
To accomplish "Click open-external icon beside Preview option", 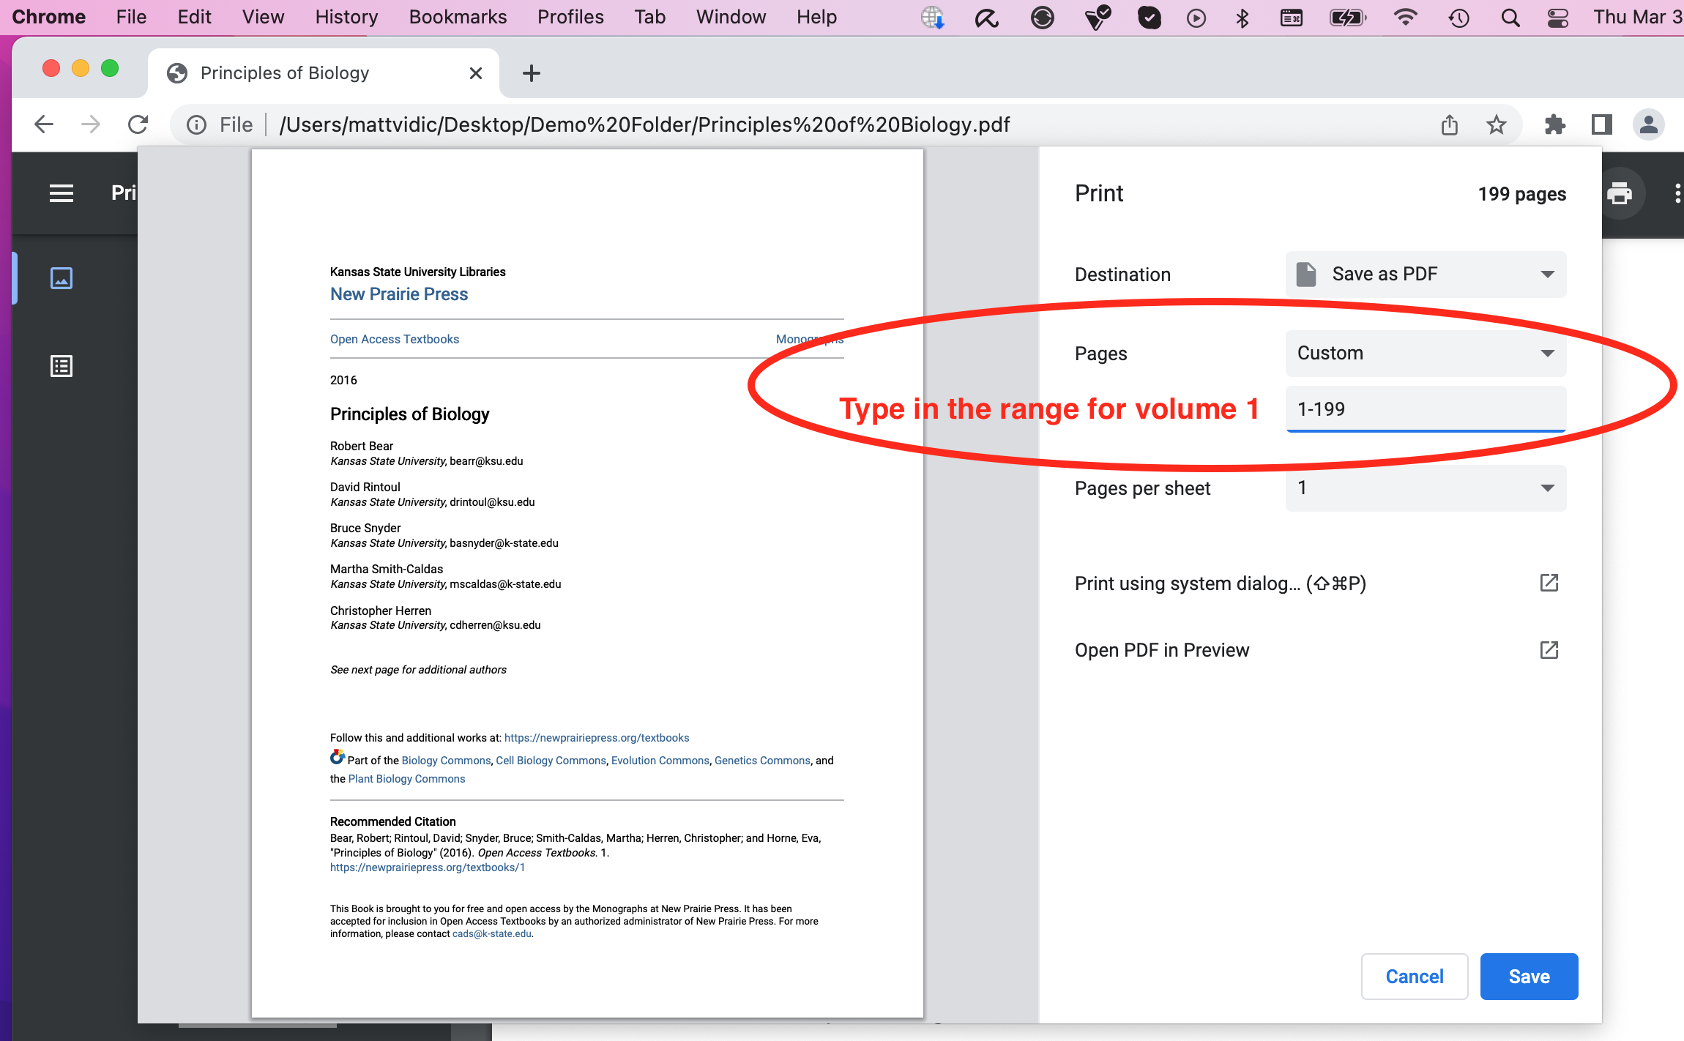I will 1549,650.
